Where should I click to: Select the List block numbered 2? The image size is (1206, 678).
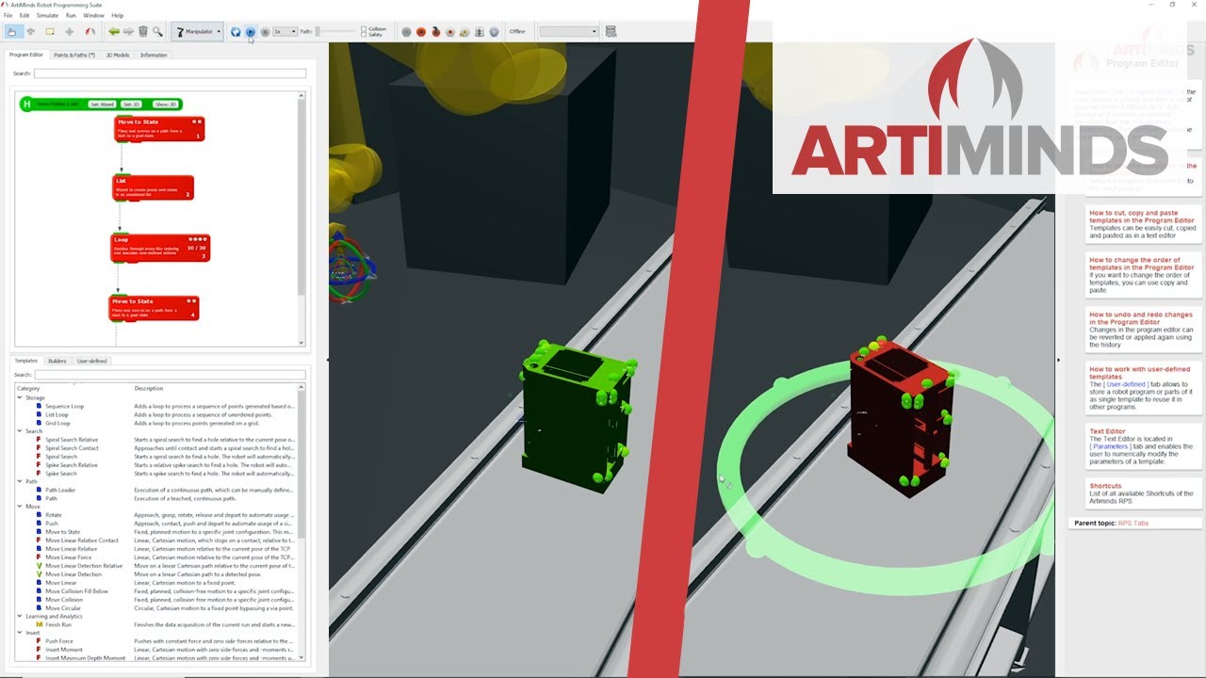(153, 187)
